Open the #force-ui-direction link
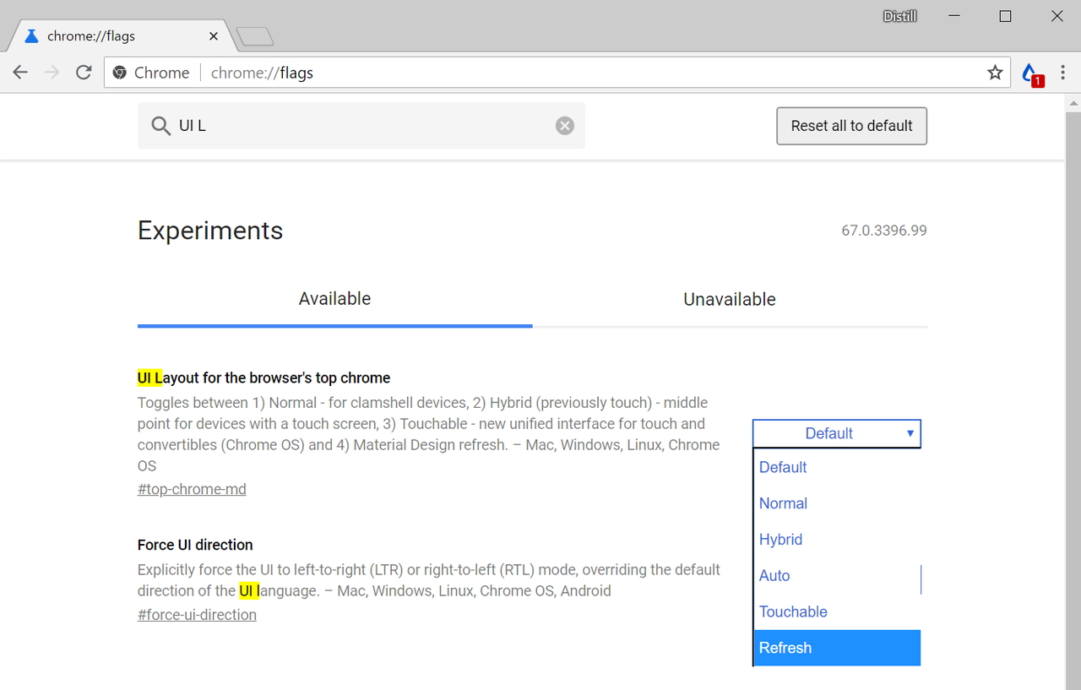 (197, 614)
